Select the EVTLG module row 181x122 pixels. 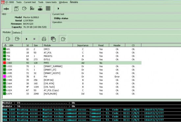click(72, 60)
